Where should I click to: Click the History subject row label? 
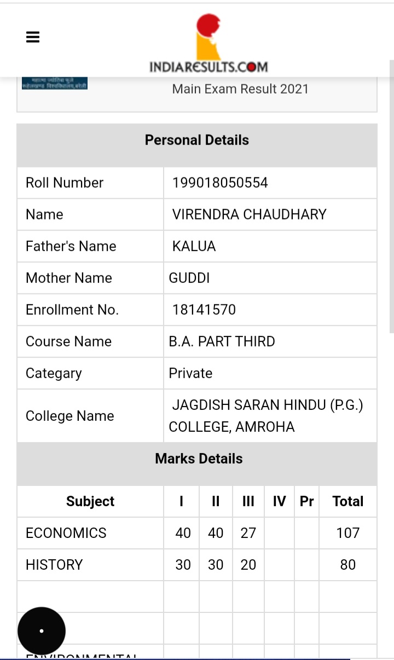coord(54,565)
